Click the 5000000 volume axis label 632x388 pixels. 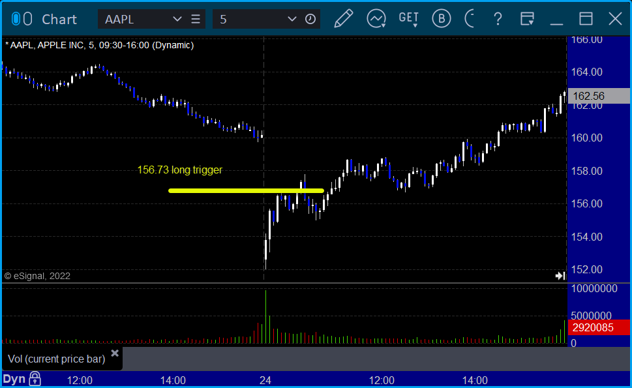click(591, 315)
